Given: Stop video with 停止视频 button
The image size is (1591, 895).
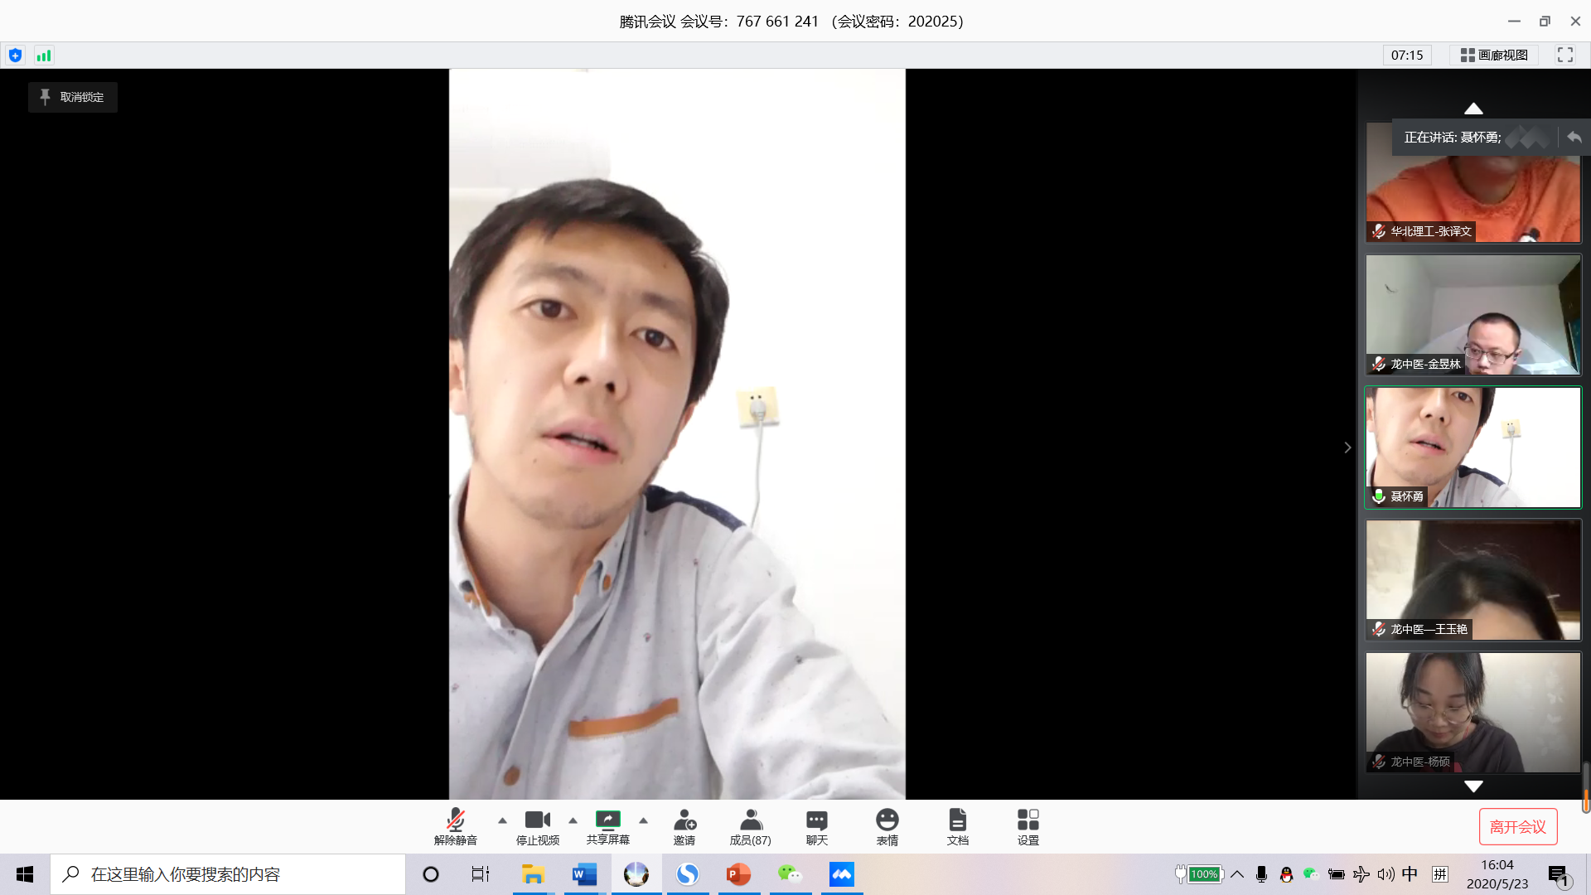Looking at the screenshot, I should [x=537, y=826].
